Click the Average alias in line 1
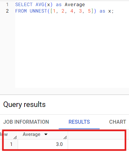Viewport: 129px width, 153px height. point(75,5)
